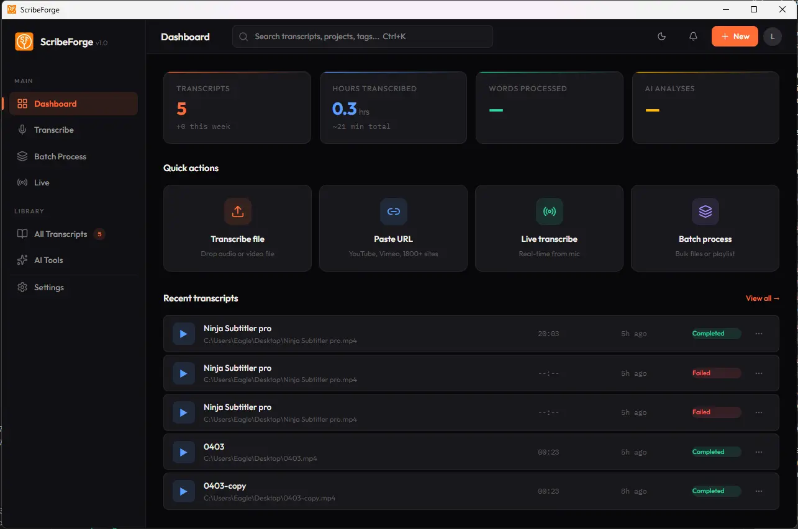The image size is (798, 529).
Task: Select Batch Process from the sidebar
Action: pos(60,156)
